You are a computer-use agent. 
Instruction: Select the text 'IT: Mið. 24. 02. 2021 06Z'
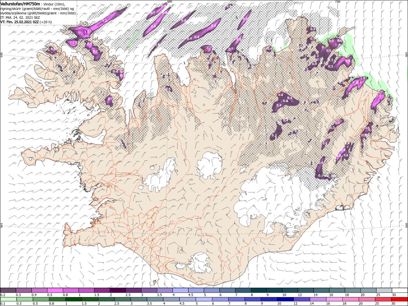[x=20, y=17]
